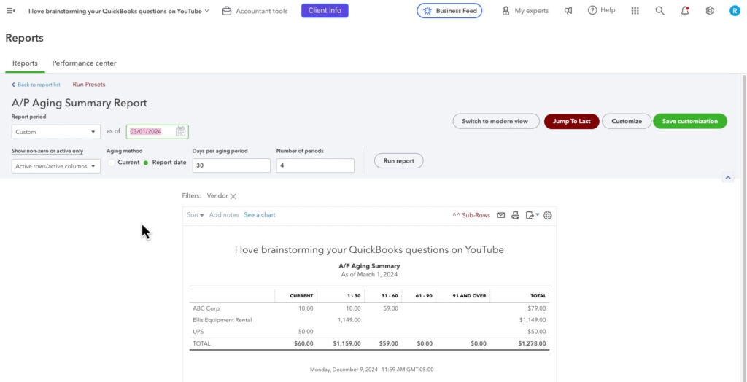Open the Help question mark icon

(592, 10)
